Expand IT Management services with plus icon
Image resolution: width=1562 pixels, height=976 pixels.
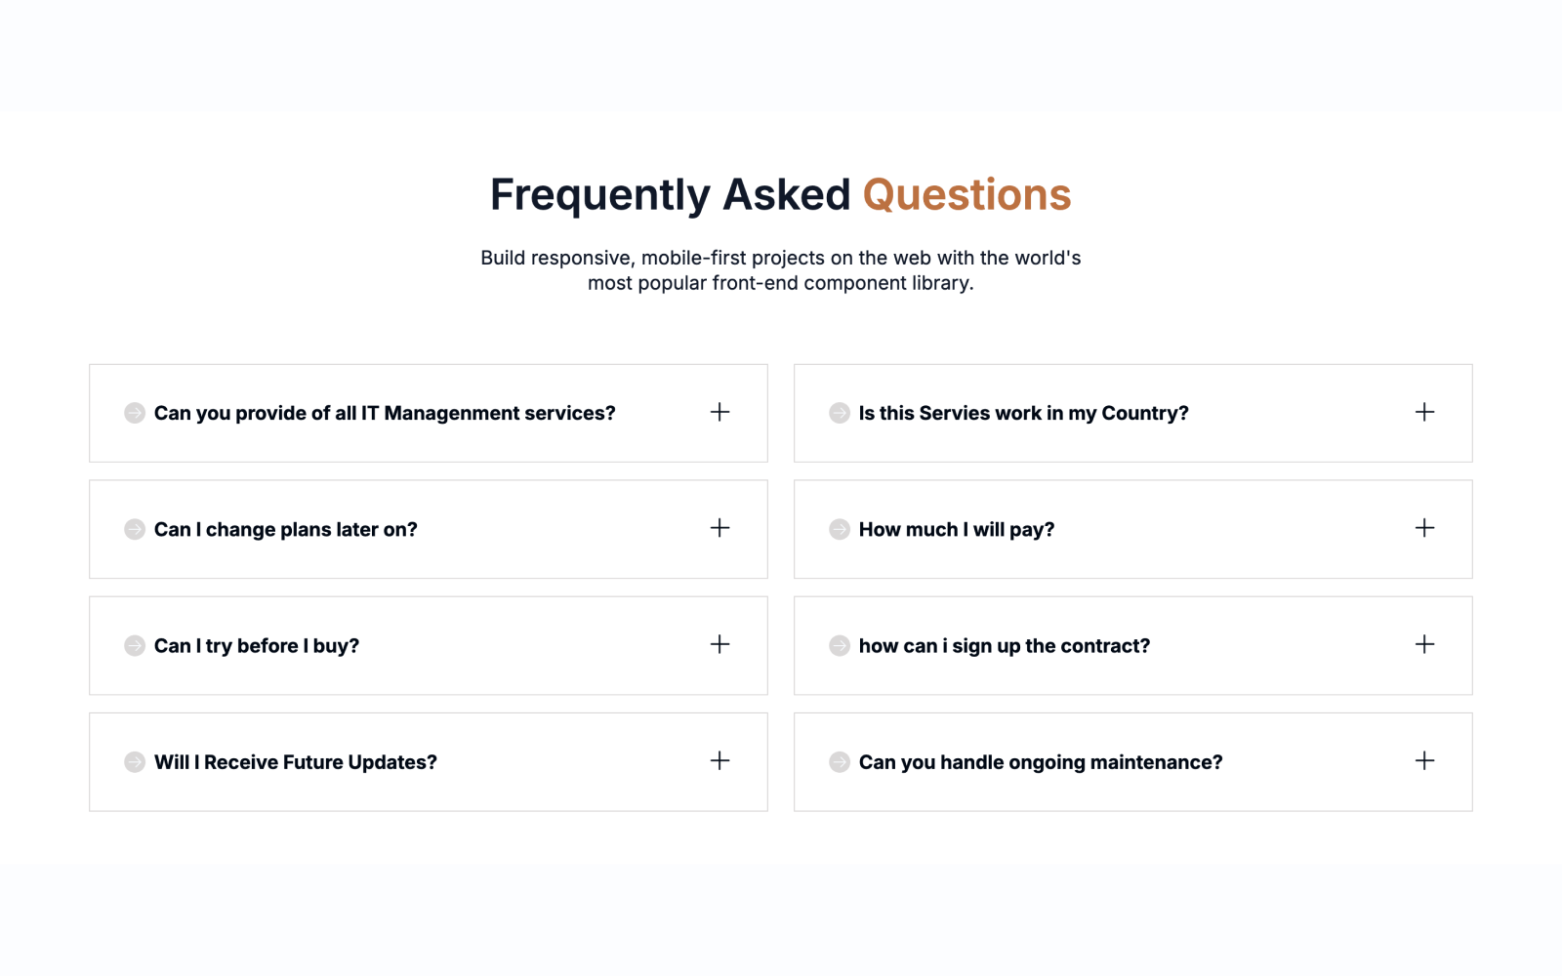coord(719,412)
